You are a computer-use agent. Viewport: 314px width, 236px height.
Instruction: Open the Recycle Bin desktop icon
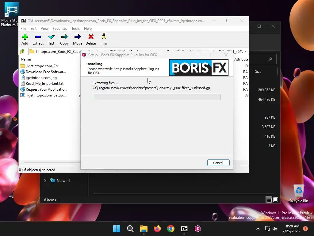(299, 193)
